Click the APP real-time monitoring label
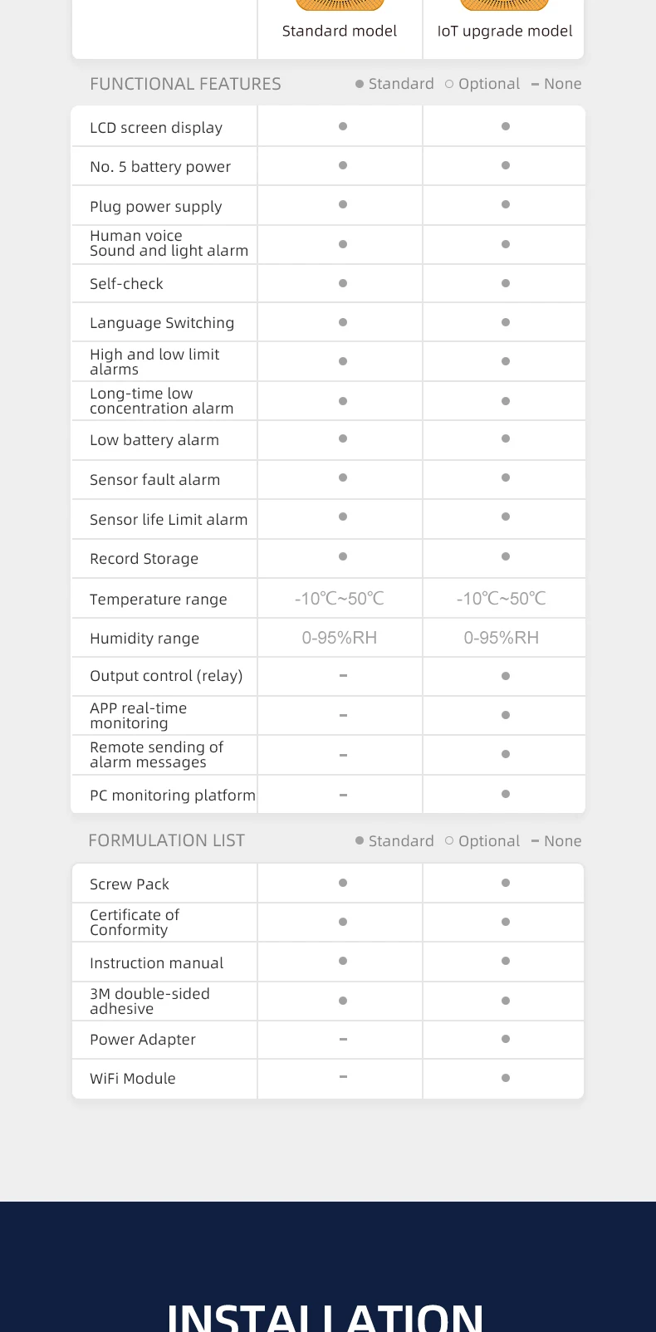This screenshot has width=656, height=1332. 138,716
